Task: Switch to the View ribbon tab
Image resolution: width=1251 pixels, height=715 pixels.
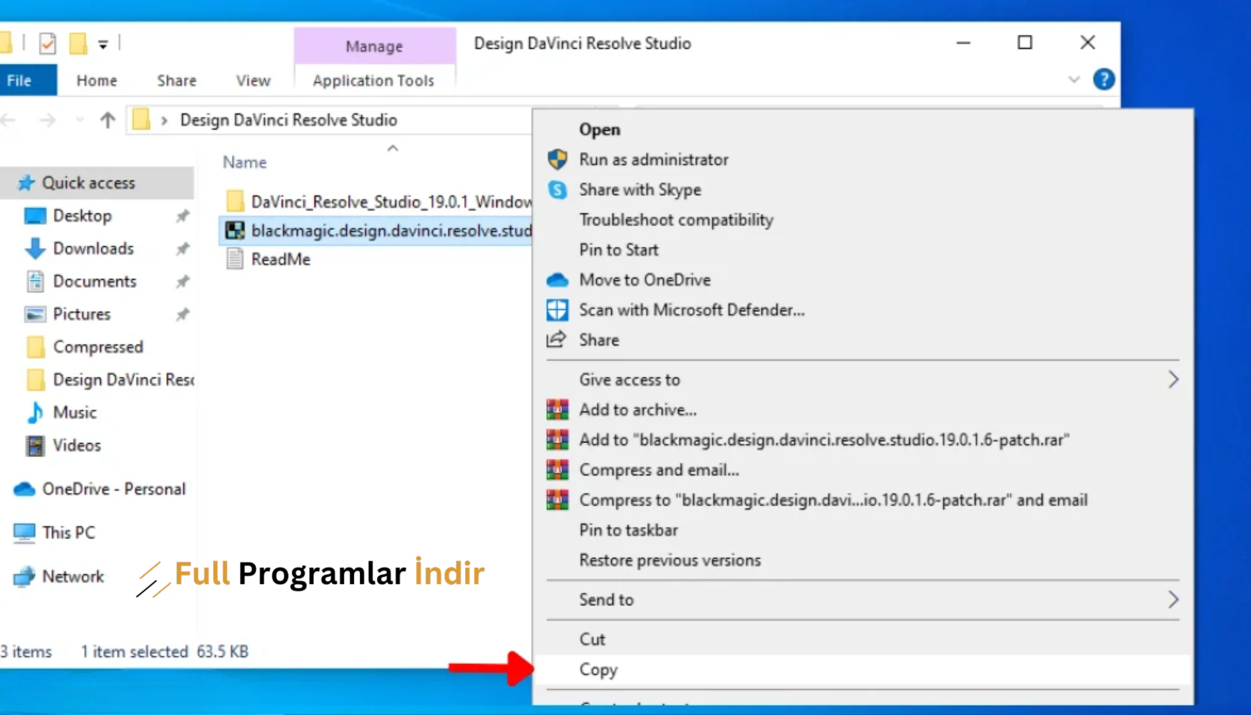Action: 253,80
